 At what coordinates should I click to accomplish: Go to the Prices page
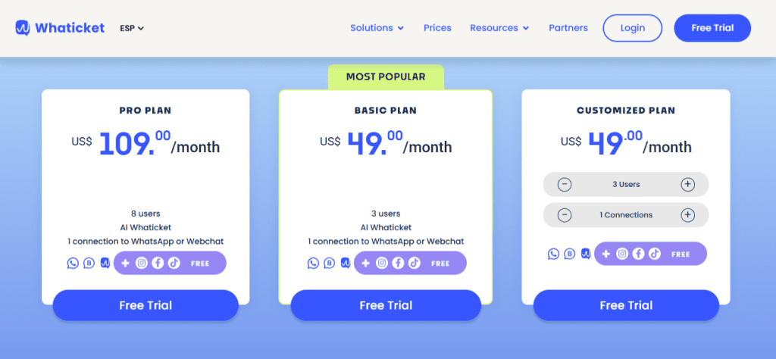[437, 28]
